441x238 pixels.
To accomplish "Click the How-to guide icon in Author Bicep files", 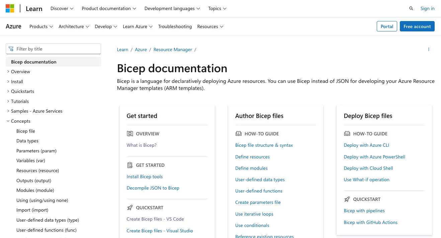I will (x=239, y=134).
